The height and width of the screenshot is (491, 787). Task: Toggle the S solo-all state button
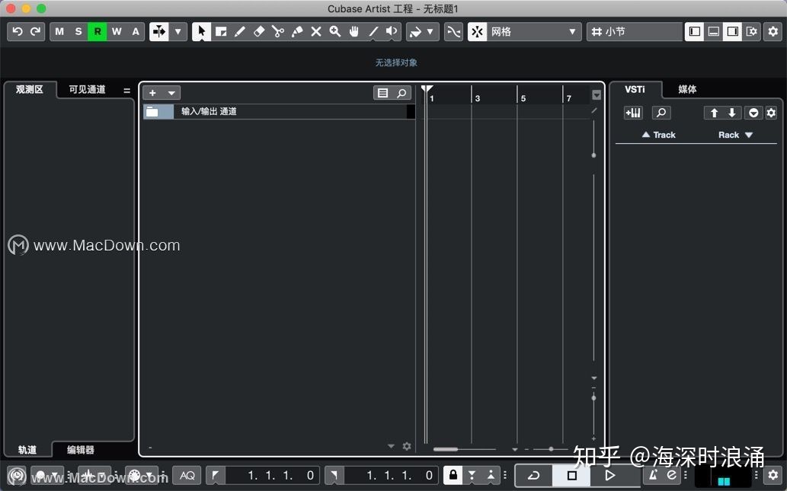[78, 32]
